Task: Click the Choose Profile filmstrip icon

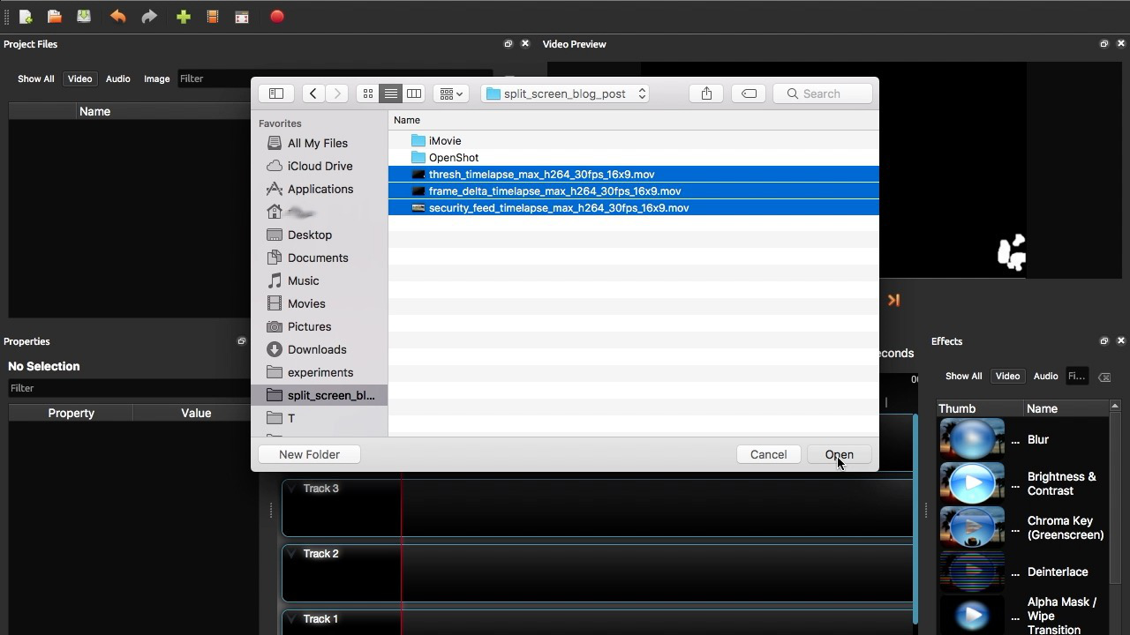Action: [213, 16]
